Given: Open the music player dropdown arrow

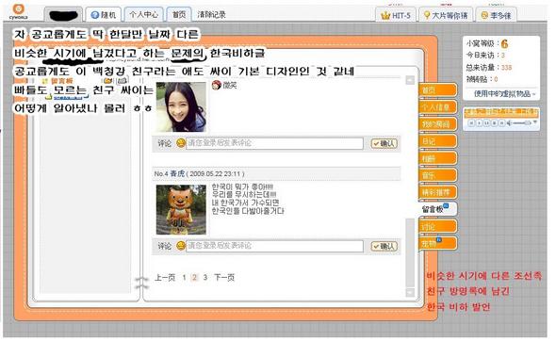Looking at the screenshot, I should click(535, 122).
